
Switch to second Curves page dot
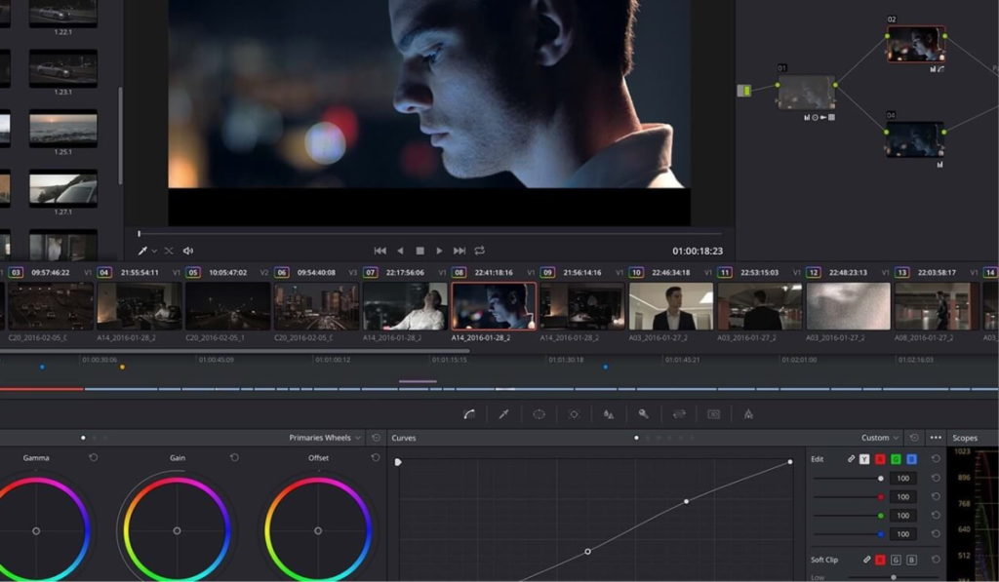pyautogui.click(x=648, y=438)
